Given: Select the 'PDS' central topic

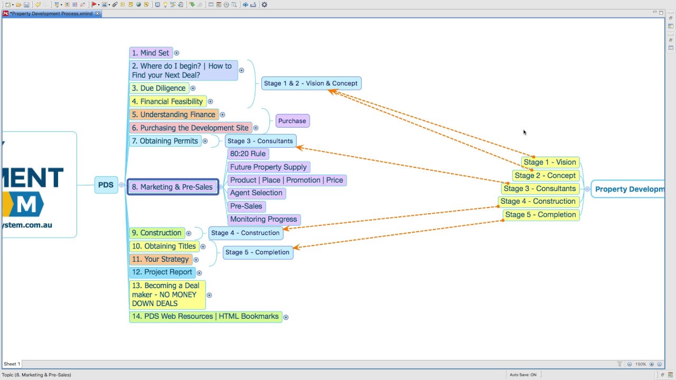Looking at the screenshot, I should [x=106, y=185].
